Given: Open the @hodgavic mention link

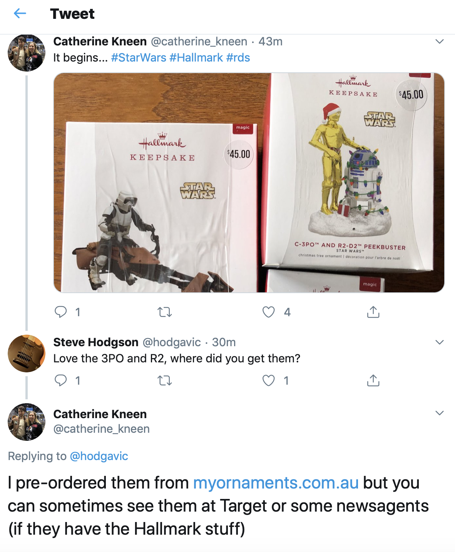Looking at the screenshot, I should point(99,456).
